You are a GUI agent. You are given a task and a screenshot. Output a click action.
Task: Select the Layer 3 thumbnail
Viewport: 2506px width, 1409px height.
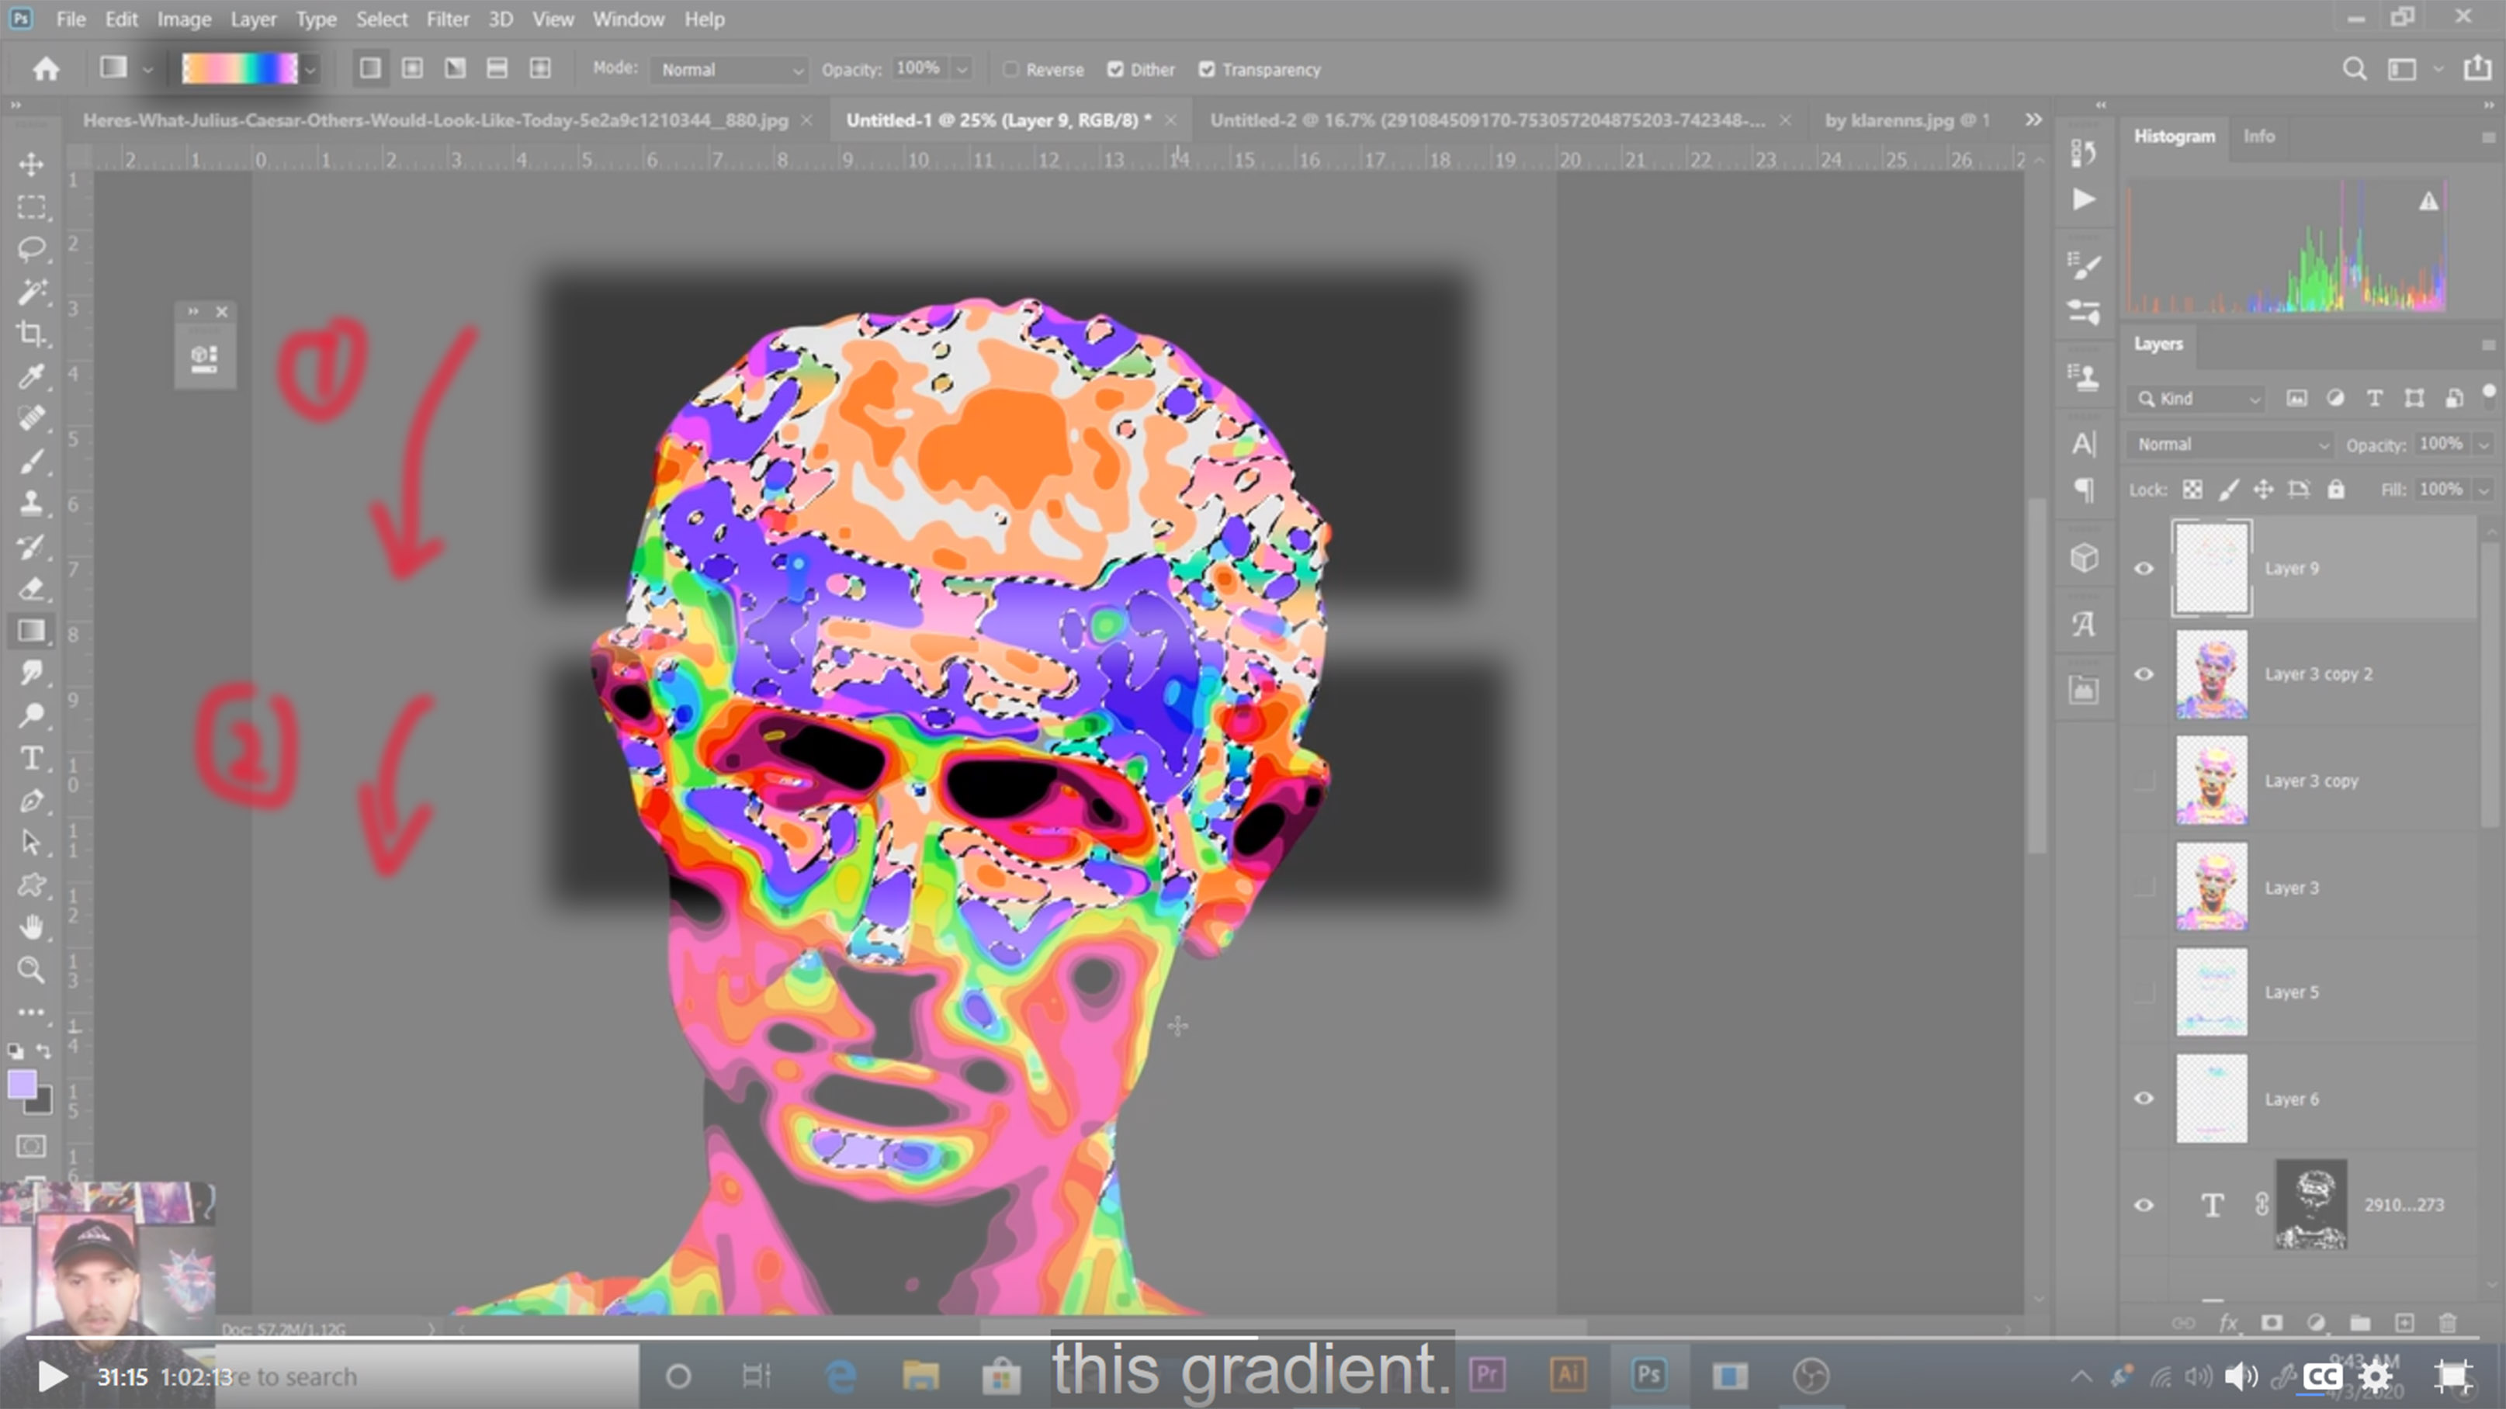(x=2211, y=887)
